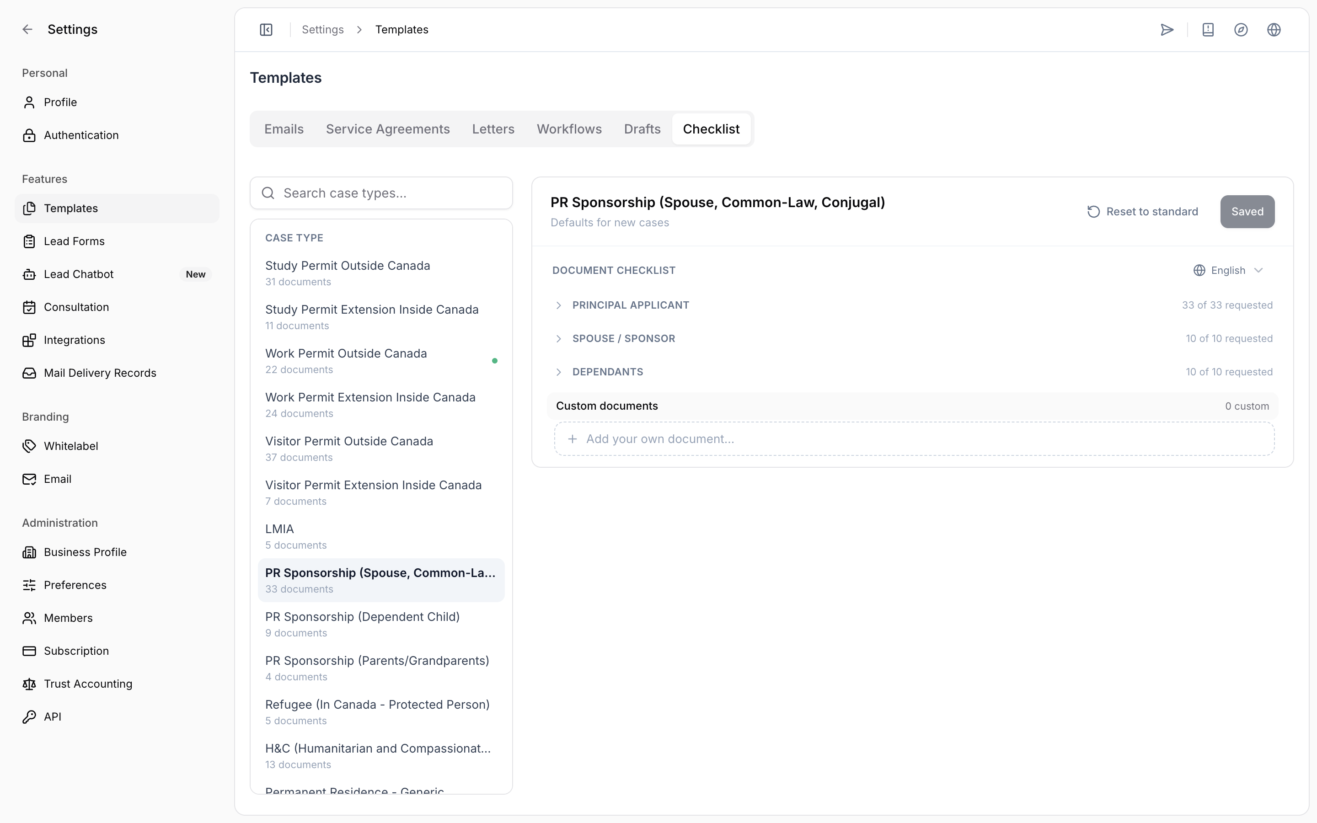Switch to the Emails tab
Image resolution: width=1317 pixels, height=823 pixels.
284,129
